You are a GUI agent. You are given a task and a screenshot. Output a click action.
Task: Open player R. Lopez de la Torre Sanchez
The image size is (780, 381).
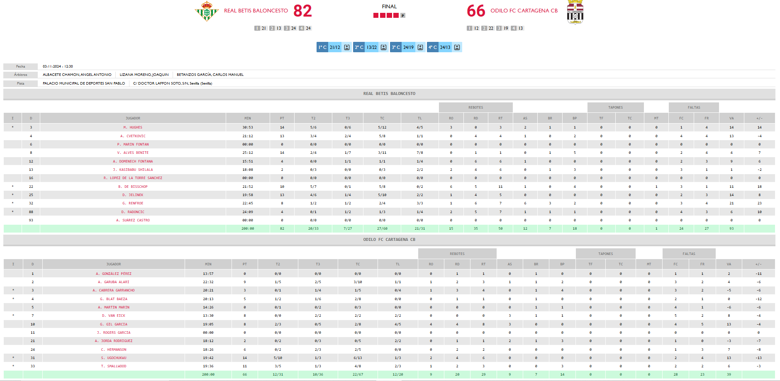click(133, 178)
